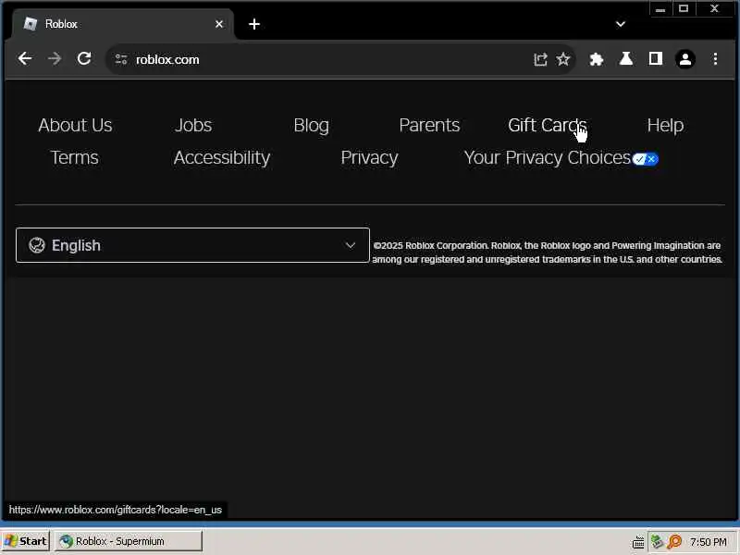Open the Help link
Viewport: 740px width, 555px height.
(x=665, y=126)
